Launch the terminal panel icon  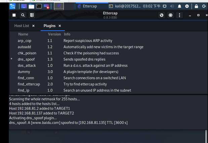click(x=39, y=6)
